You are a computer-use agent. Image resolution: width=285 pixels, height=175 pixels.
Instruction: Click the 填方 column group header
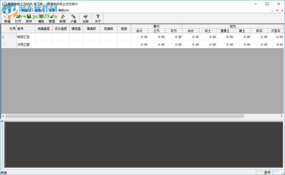tap(156, 26)
